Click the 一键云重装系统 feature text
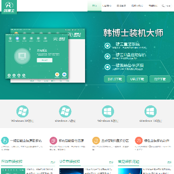 pos(126,44)
